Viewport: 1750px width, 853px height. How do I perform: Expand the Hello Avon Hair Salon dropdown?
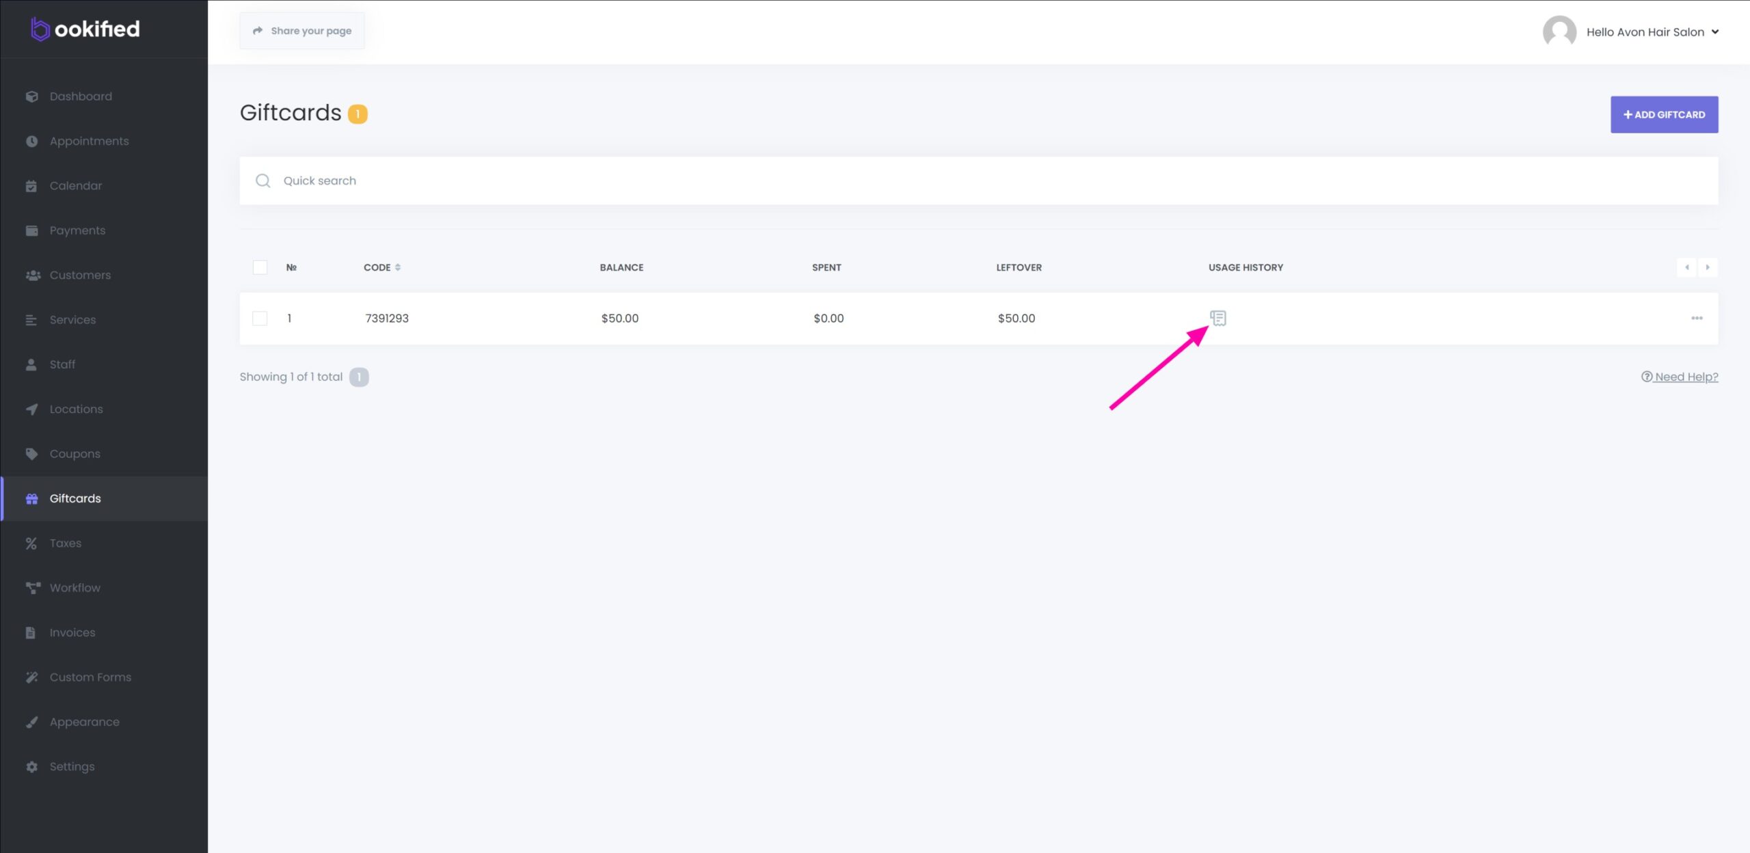tap(1652, 32)
